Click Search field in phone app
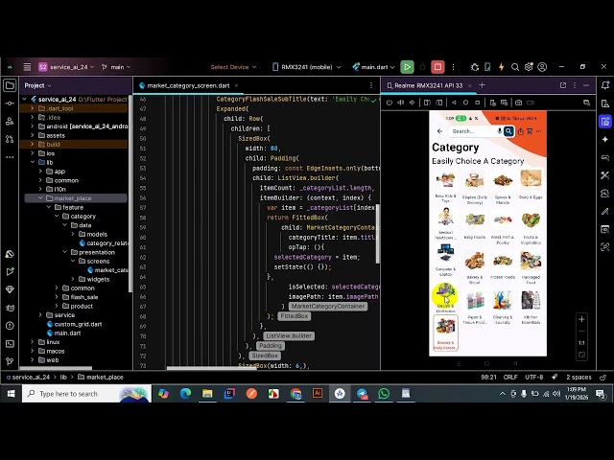Viewport: 614px width, 460px height. tap(473, 131)
